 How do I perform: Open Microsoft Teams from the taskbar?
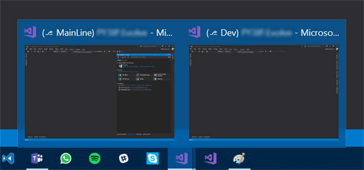click(x=37, y=159)
